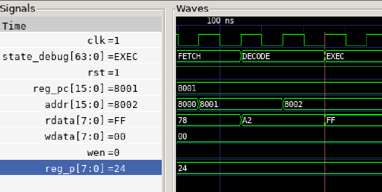The width and height of the screenshot is (382, 192).
Task: Click the EXEC state segment in the waveform
Action: (x=354, y=56)
